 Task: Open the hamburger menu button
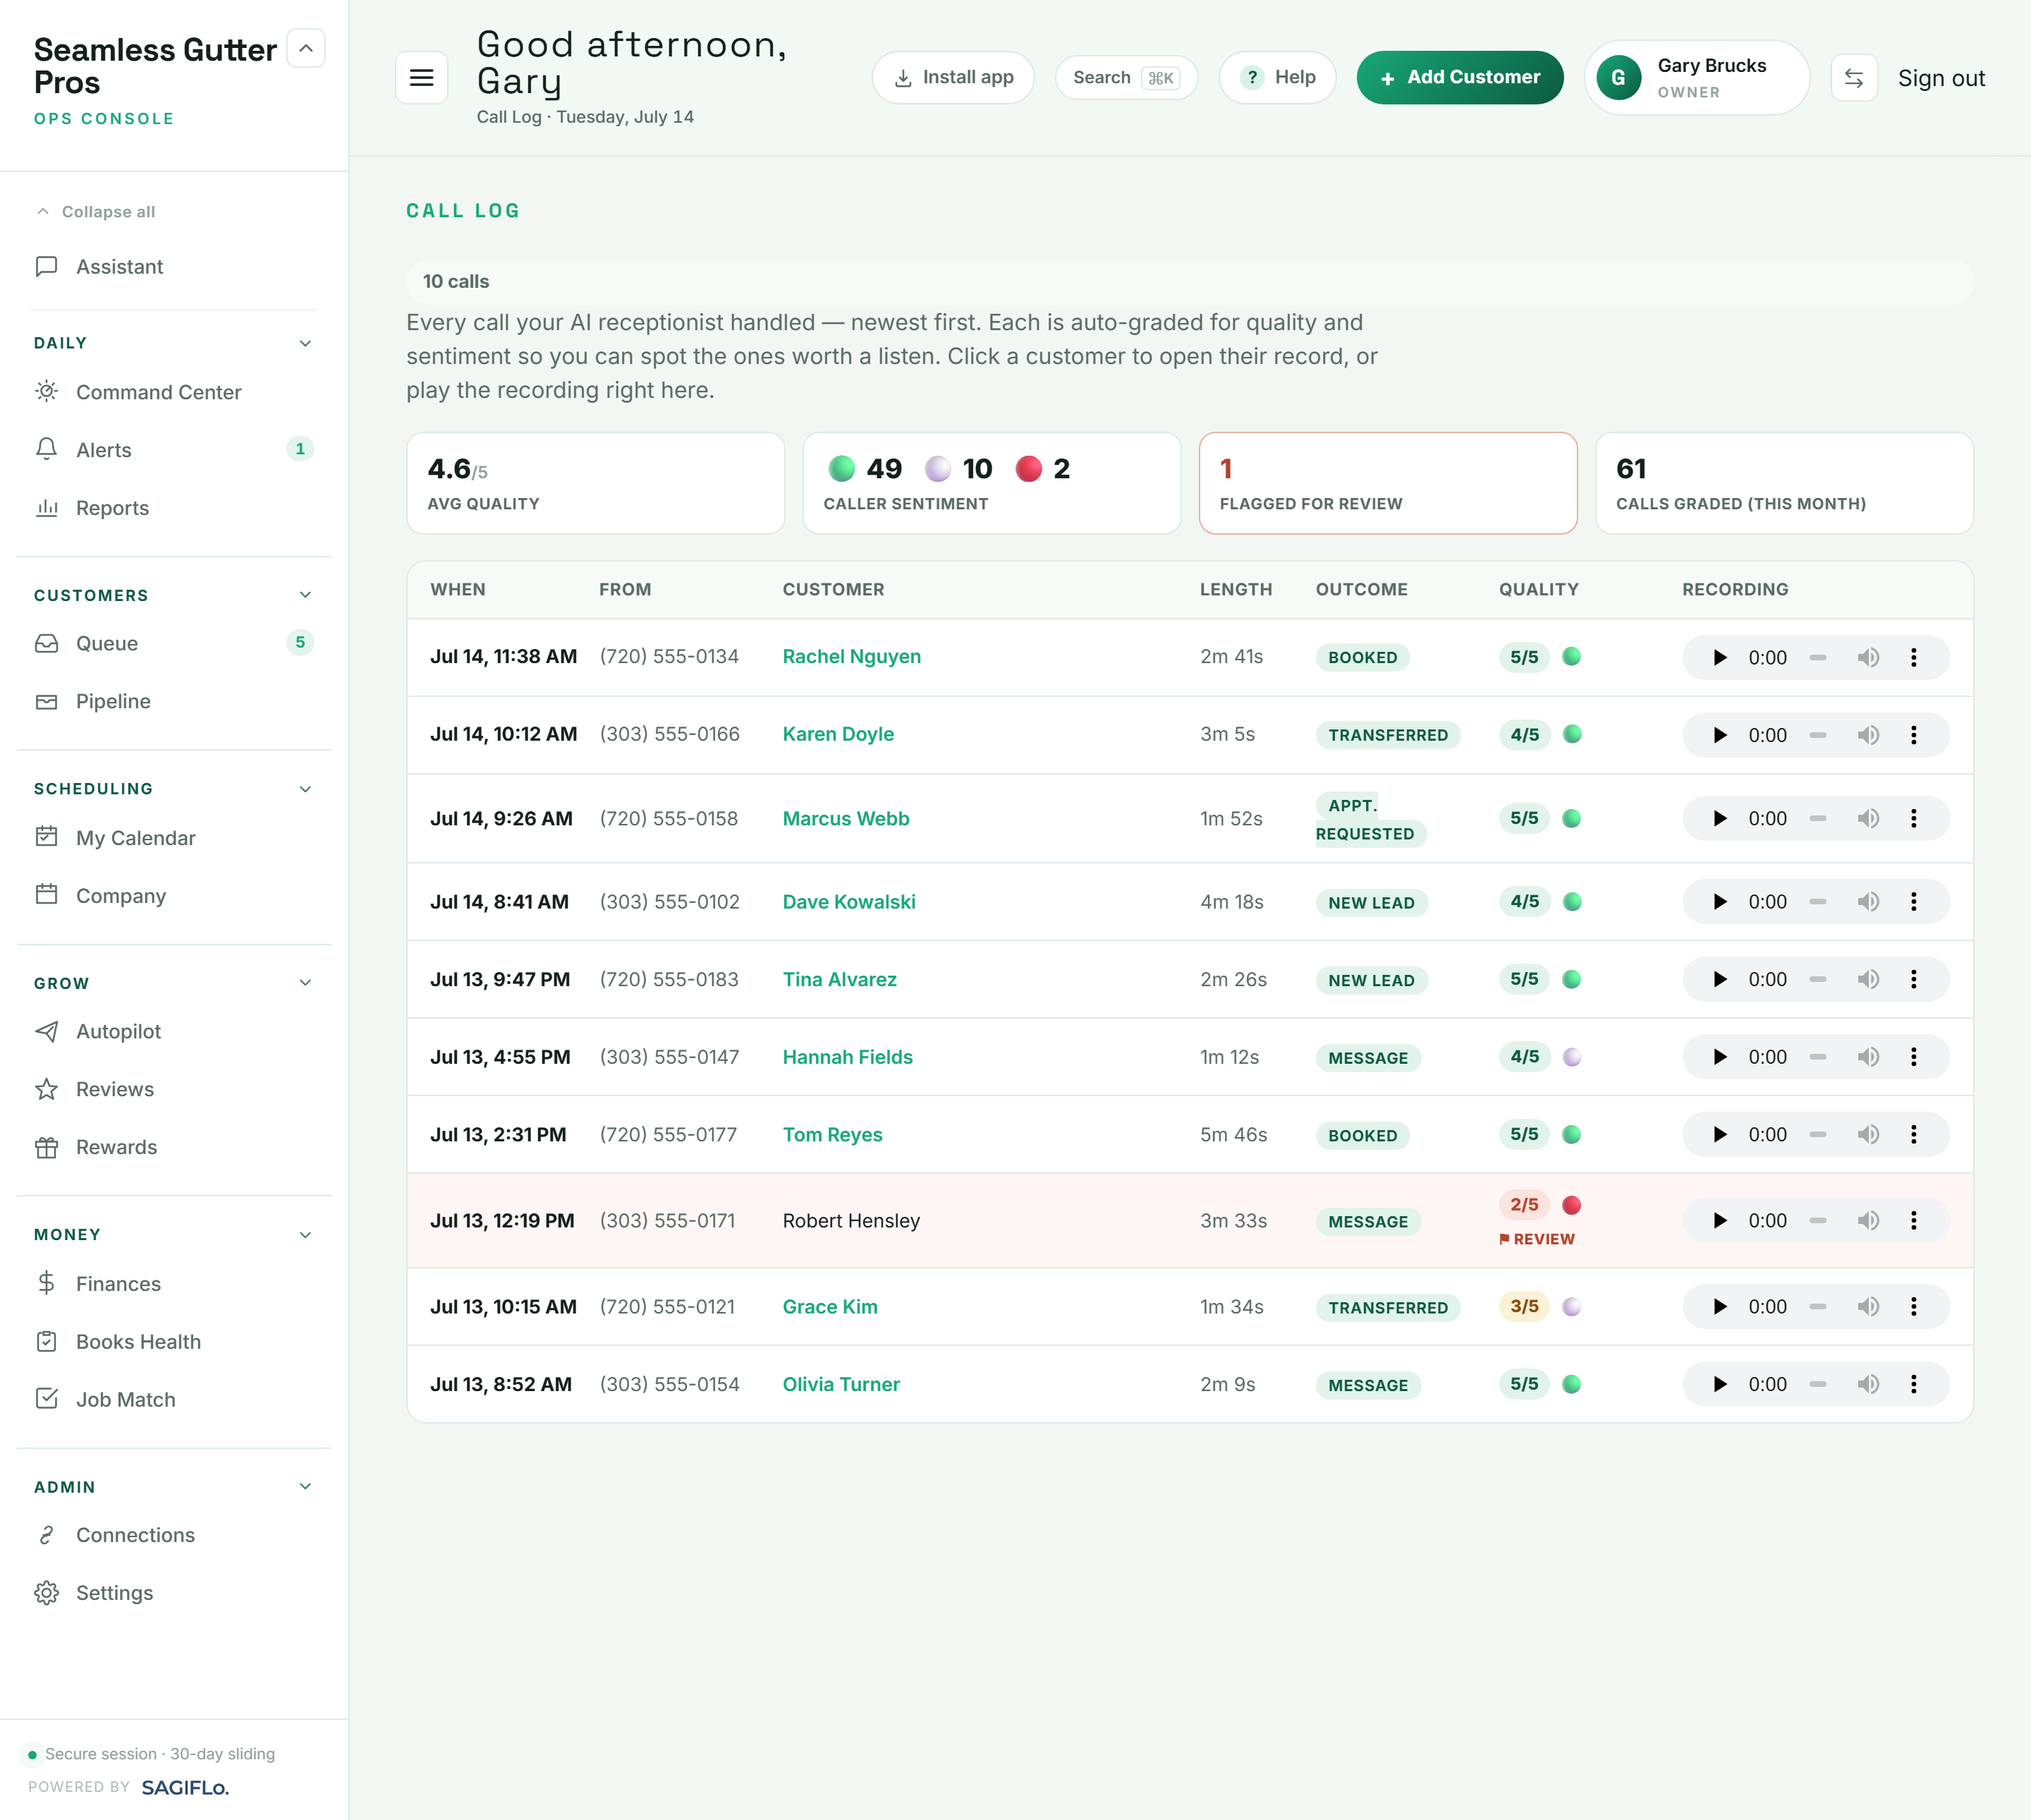click(x=421, y=78)
